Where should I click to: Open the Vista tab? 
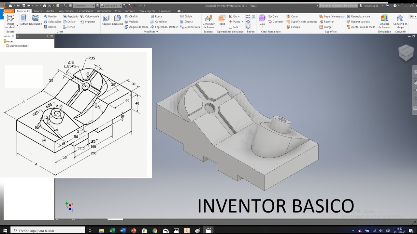click(118, 11)
